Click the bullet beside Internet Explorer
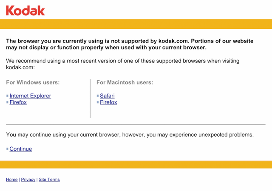This screenshot has height=191, width=272. tap(7, 96)
